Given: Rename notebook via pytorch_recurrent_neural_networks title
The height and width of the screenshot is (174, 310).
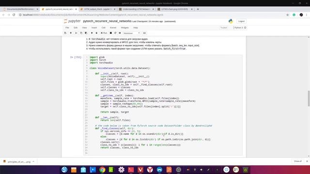Looking at the screenshot, I should 107,21.
